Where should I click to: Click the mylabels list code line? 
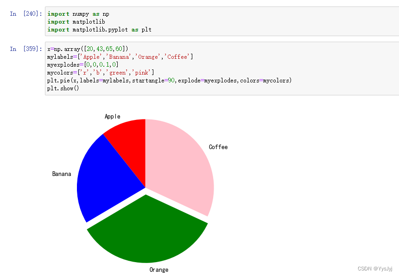[120, 56]
